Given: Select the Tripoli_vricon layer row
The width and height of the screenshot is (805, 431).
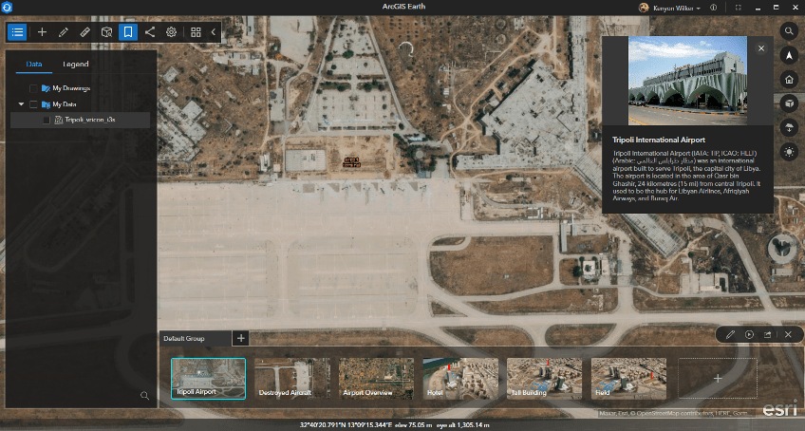Looking at the screenshot, I should [x=80, y=120].
